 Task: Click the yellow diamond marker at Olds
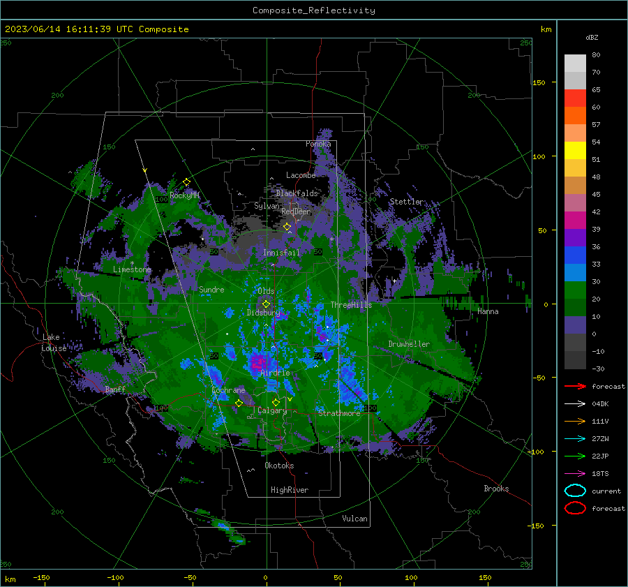pyautogui.click(x=266, y=304)
